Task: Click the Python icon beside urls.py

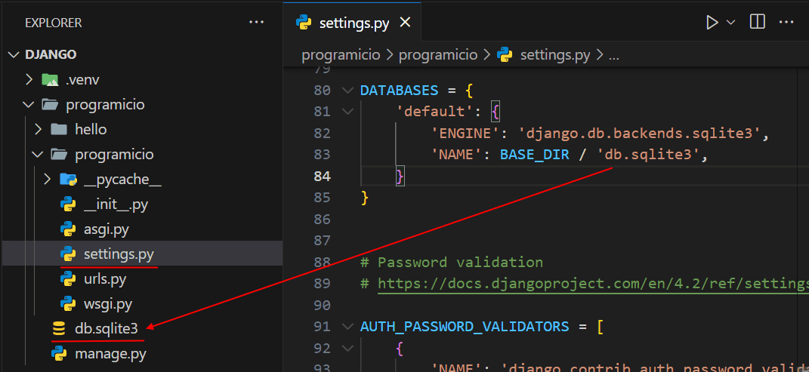Action: pos(68,278)
